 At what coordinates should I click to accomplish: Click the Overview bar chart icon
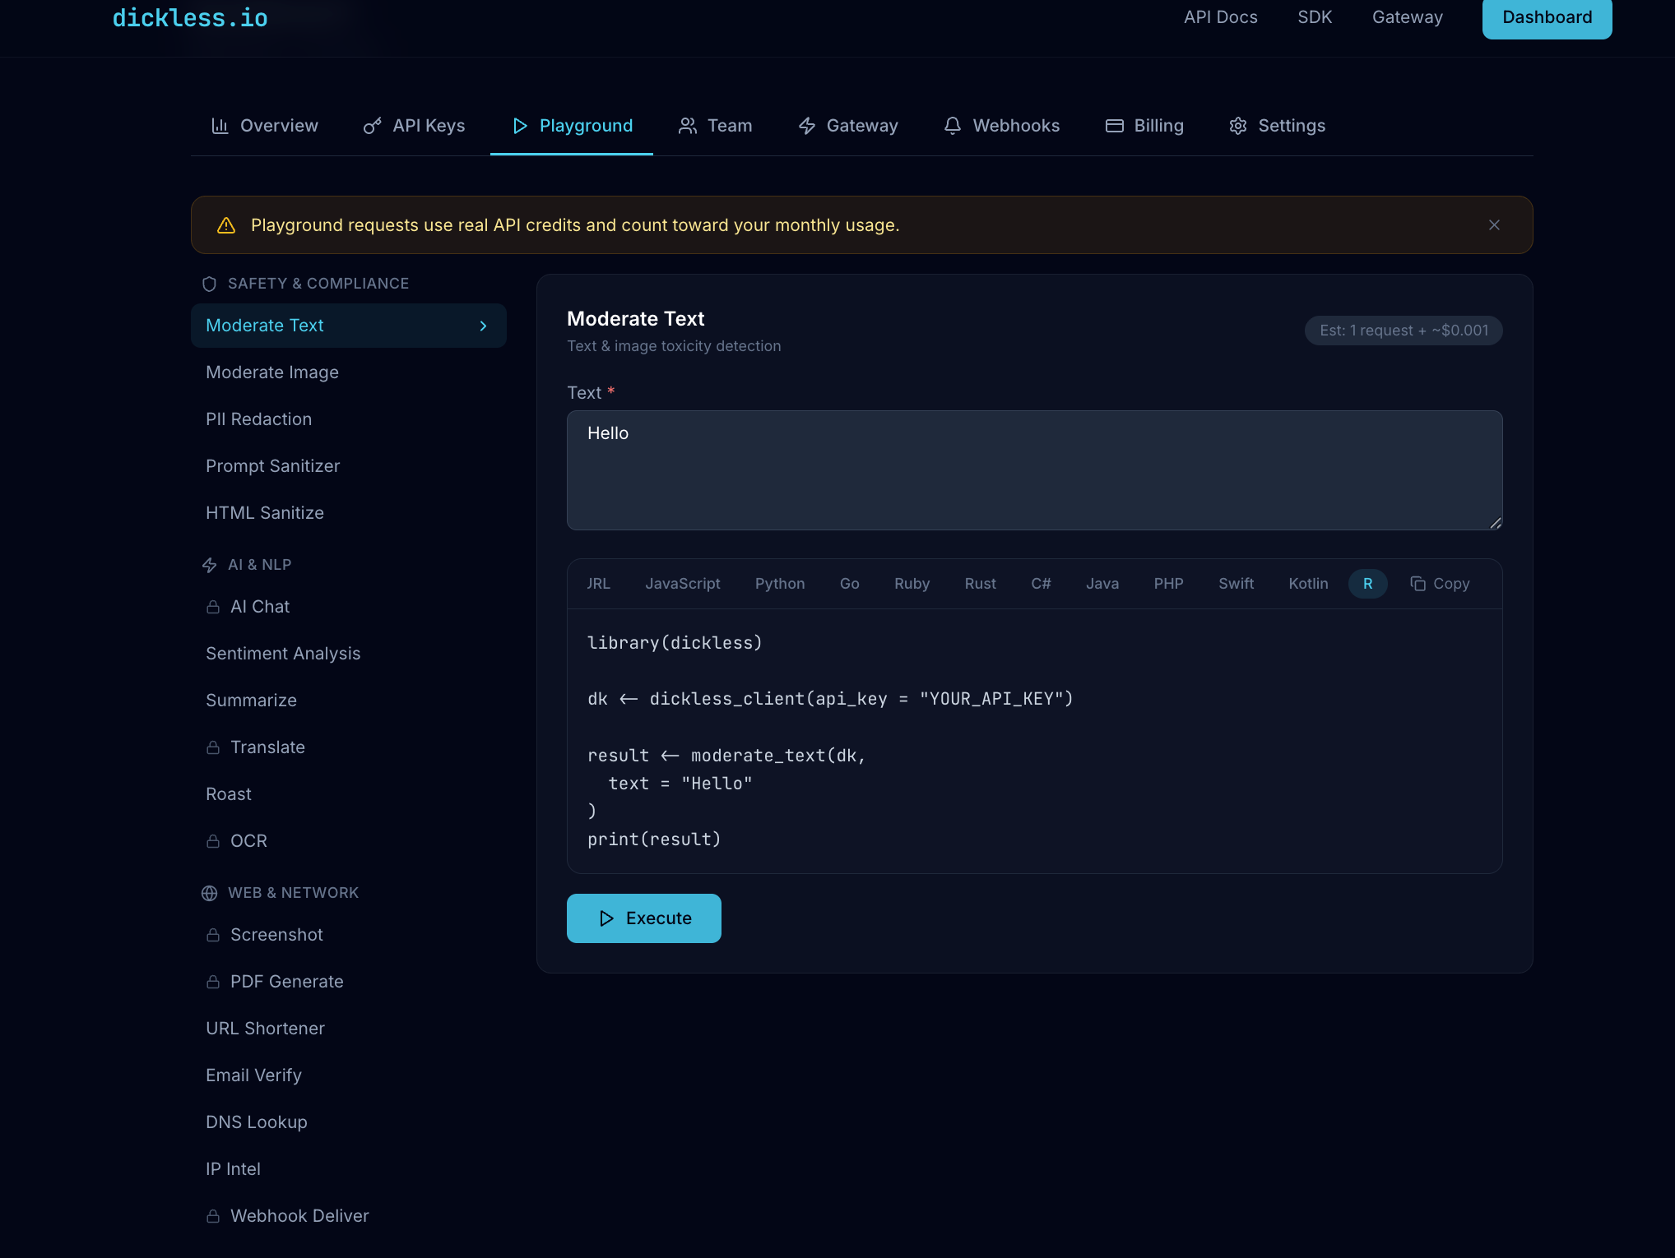[x=219, y=125]
